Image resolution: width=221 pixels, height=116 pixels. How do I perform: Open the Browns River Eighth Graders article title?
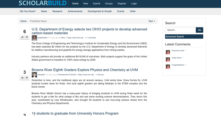(85, 70)
